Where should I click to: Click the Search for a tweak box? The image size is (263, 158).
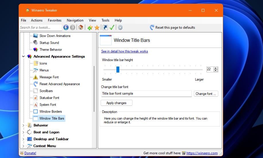point(41,28)
